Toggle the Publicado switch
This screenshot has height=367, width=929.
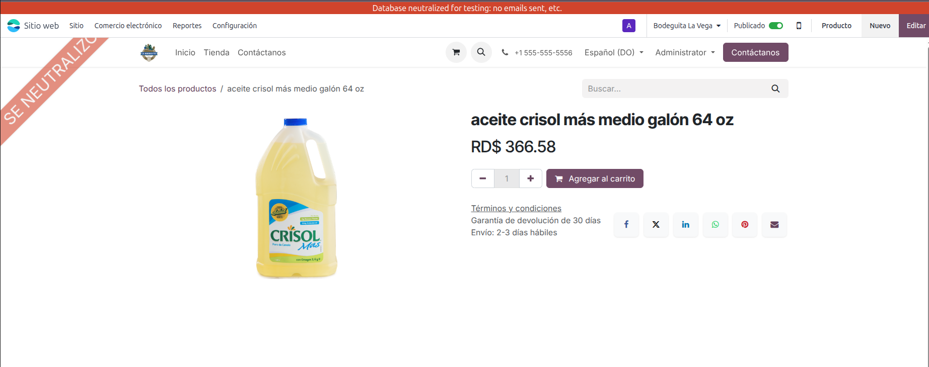(775, 26)
